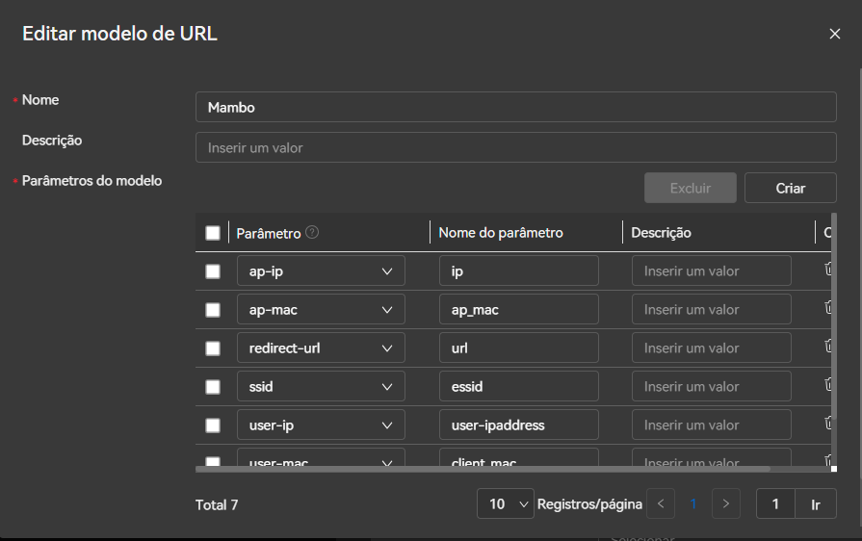Screen dimensions: 862x541
Task: Click description field in the ssid row
Action: point(712,386)
